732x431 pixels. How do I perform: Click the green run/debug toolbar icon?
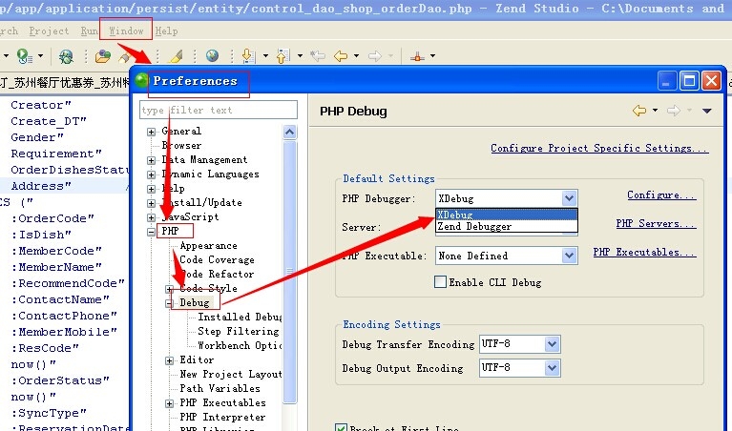click(x=24, y=56)
